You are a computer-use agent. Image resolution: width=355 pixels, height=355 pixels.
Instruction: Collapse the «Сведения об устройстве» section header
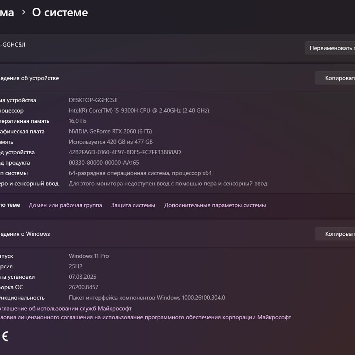177,78
